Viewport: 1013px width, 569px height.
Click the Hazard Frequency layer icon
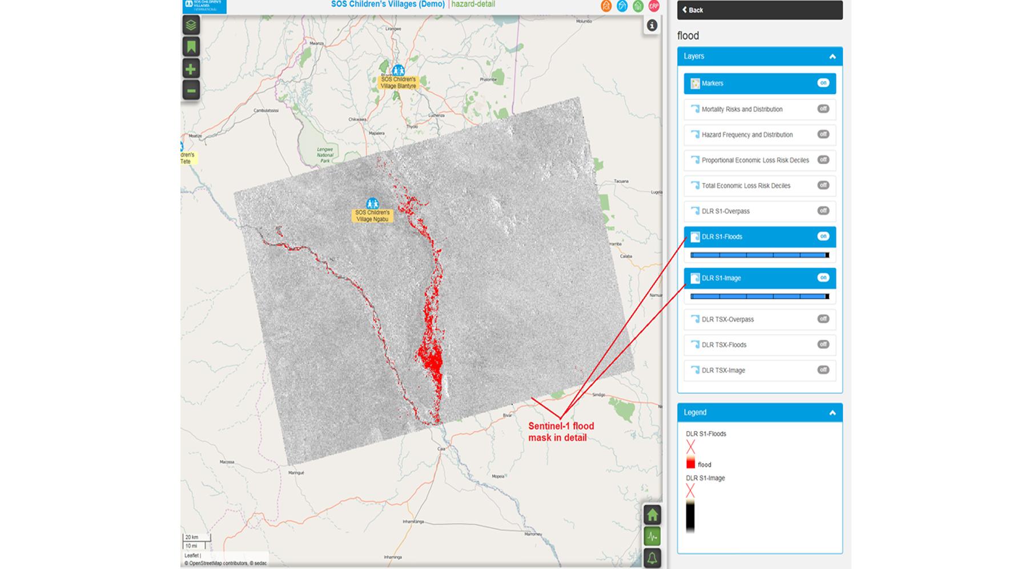point(695,135)
